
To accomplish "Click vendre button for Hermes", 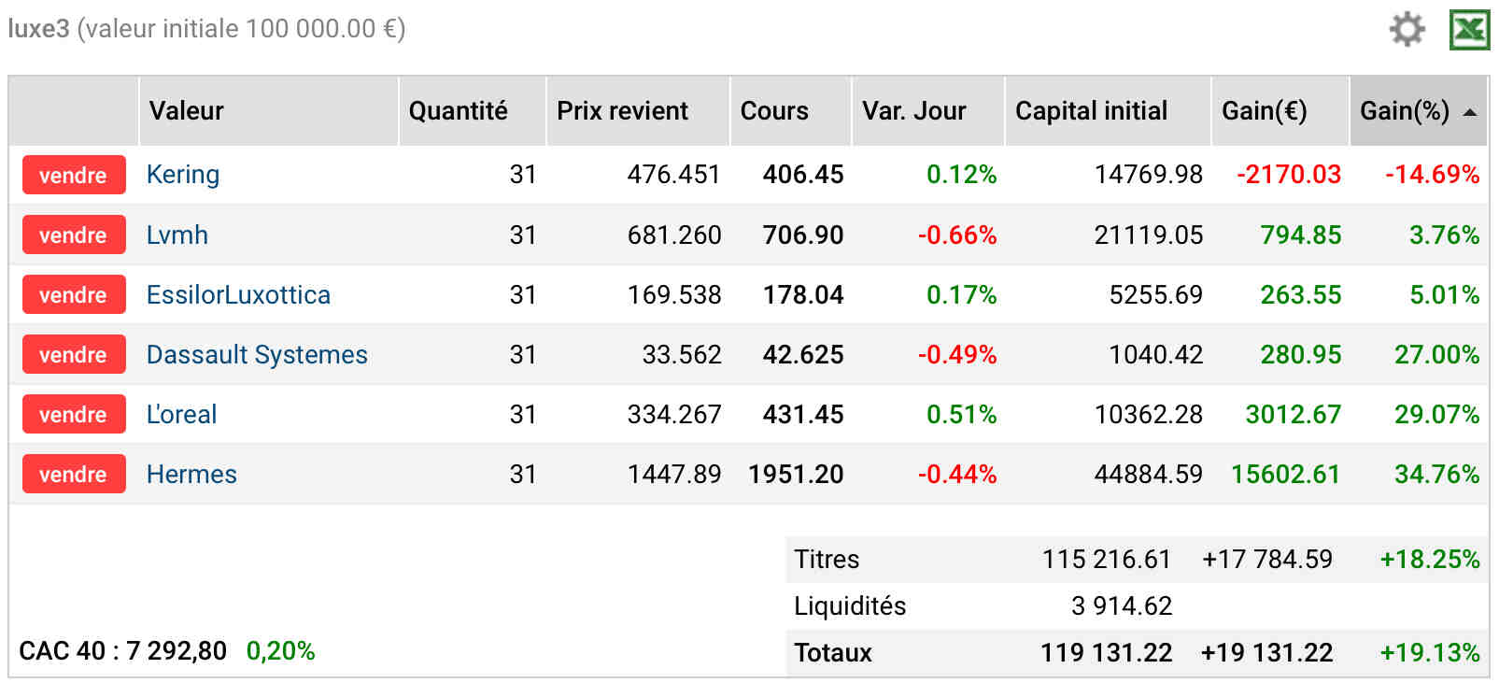I will coord(74,474).
